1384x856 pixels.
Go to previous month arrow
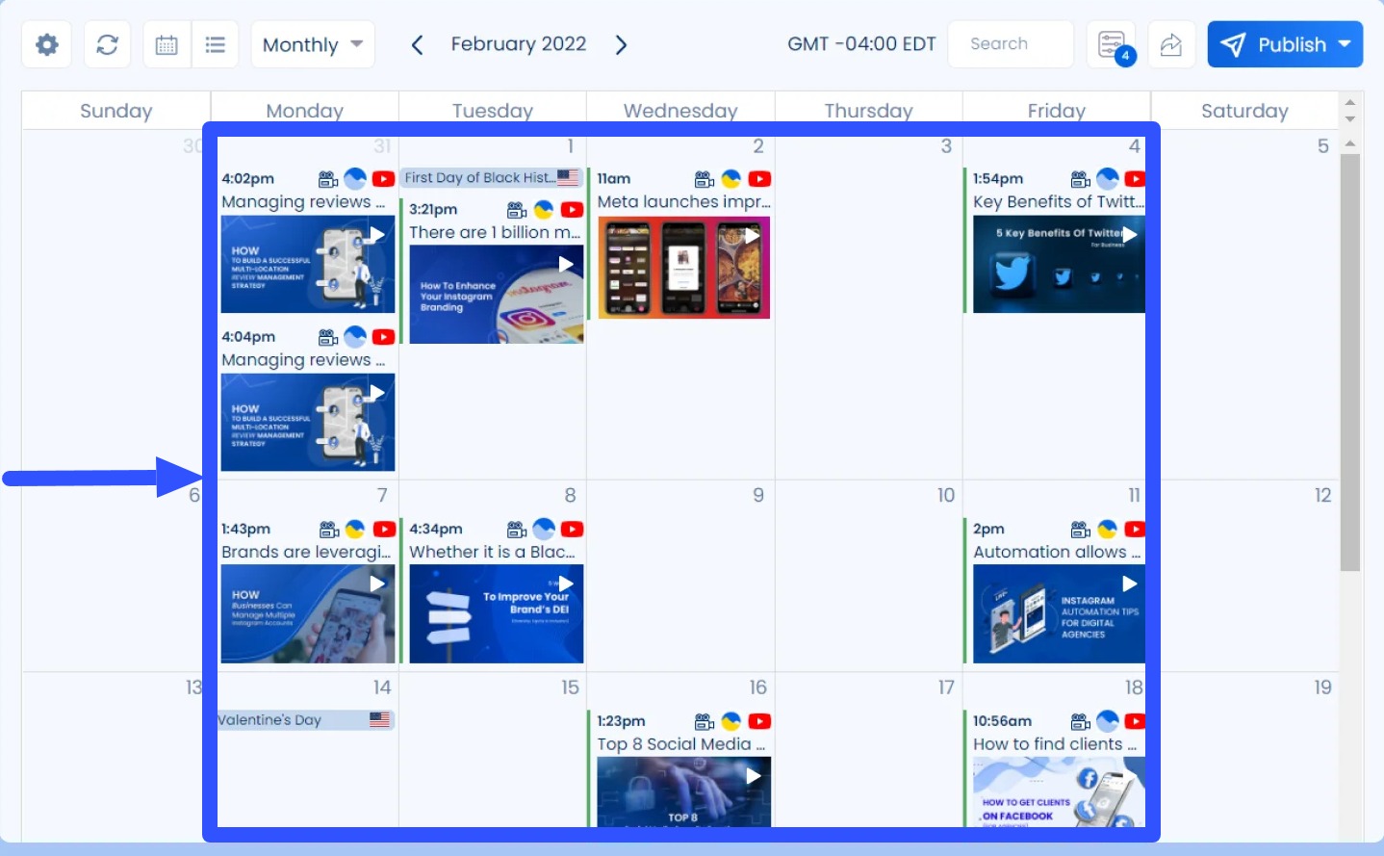417,44
